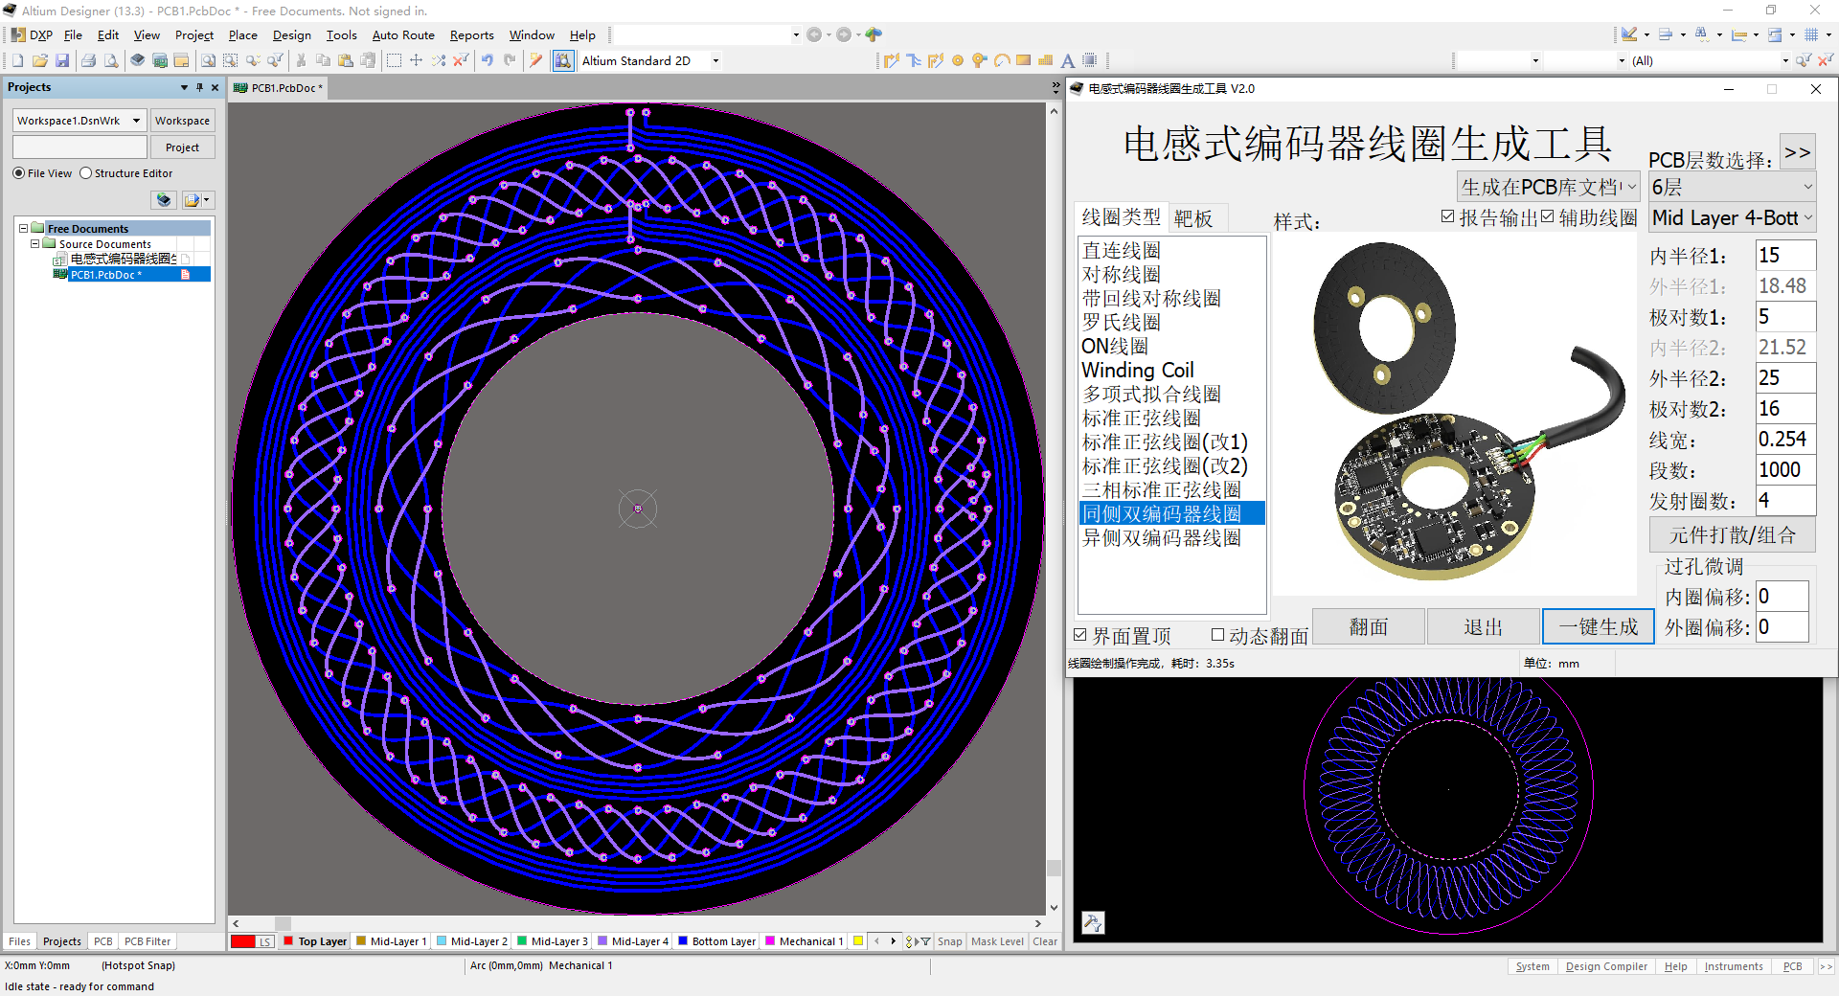Select the Structure Editor radio button
The width and height of the screenshot is (1839, 996).
tap(86, 173)
